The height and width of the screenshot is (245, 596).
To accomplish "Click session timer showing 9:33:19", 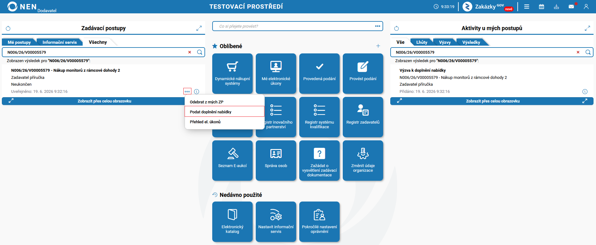I will (x=444, y=7).
